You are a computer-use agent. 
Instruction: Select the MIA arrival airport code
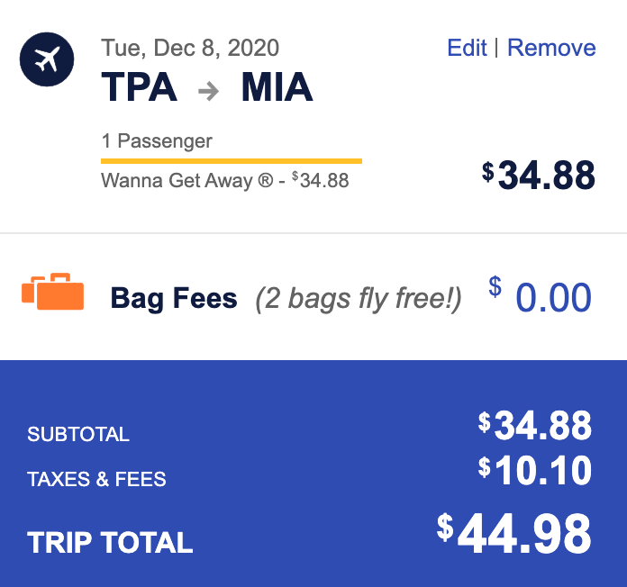[x=277, y=87]
